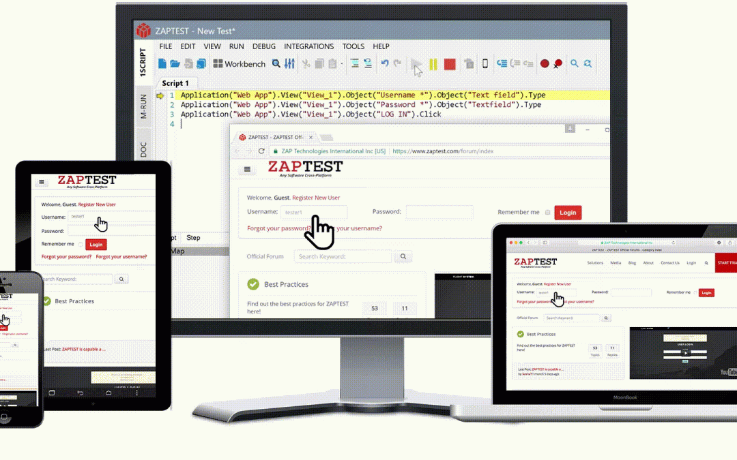737x460 pixels.
Task: Click the Undo arrow icon
Action: click(385, 63)
